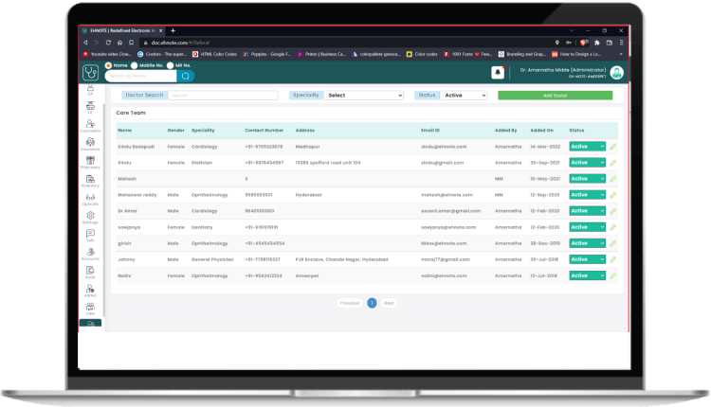Open the Pharmacy sidebar icon
The image size is (711, 407).
point(90,160)
